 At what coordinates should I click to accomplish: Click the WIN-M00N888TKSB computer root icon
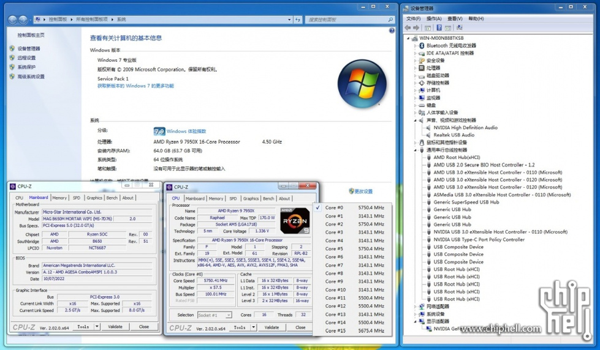click(x=414, y=38)
